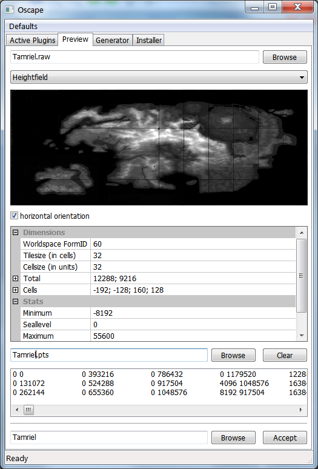Viewport: 318px width, 469px height.
Task: Click the Tamriel output name field
Action: (x=109, y=437)
